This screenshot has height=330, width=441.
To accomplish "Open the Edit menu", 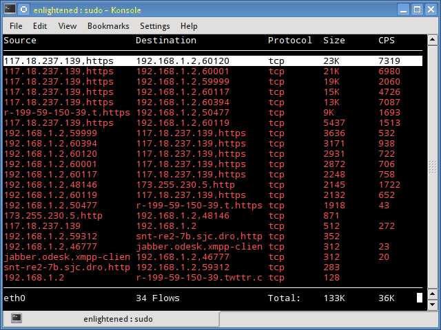I will coord(40,26).
